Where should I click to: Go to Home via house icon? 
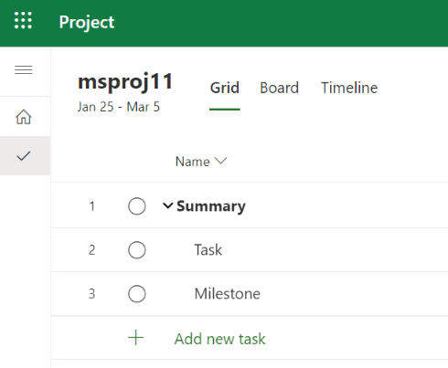pyautogui.click(x=24, y=117)
